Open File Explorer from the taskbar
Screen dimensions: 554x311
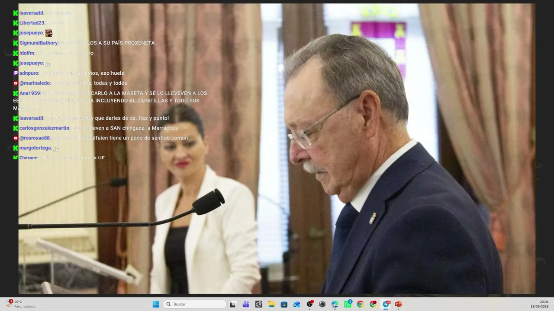(x=271, y=304)
